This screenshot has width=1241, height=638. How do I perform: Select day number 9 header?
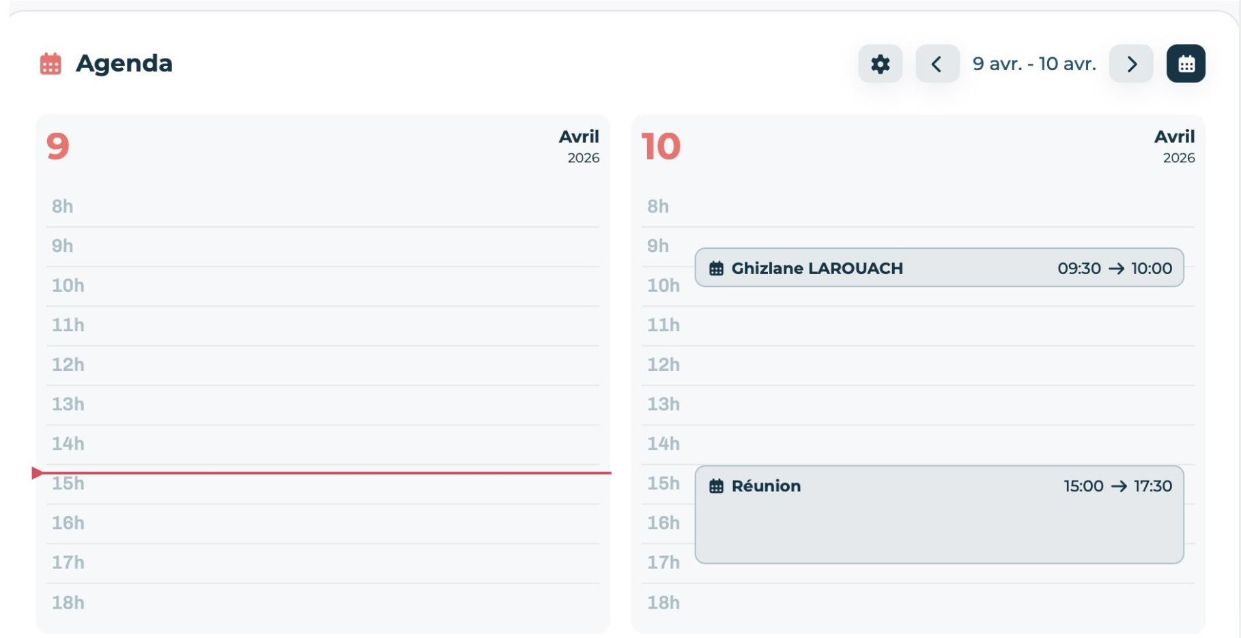(x=58, y=146)
